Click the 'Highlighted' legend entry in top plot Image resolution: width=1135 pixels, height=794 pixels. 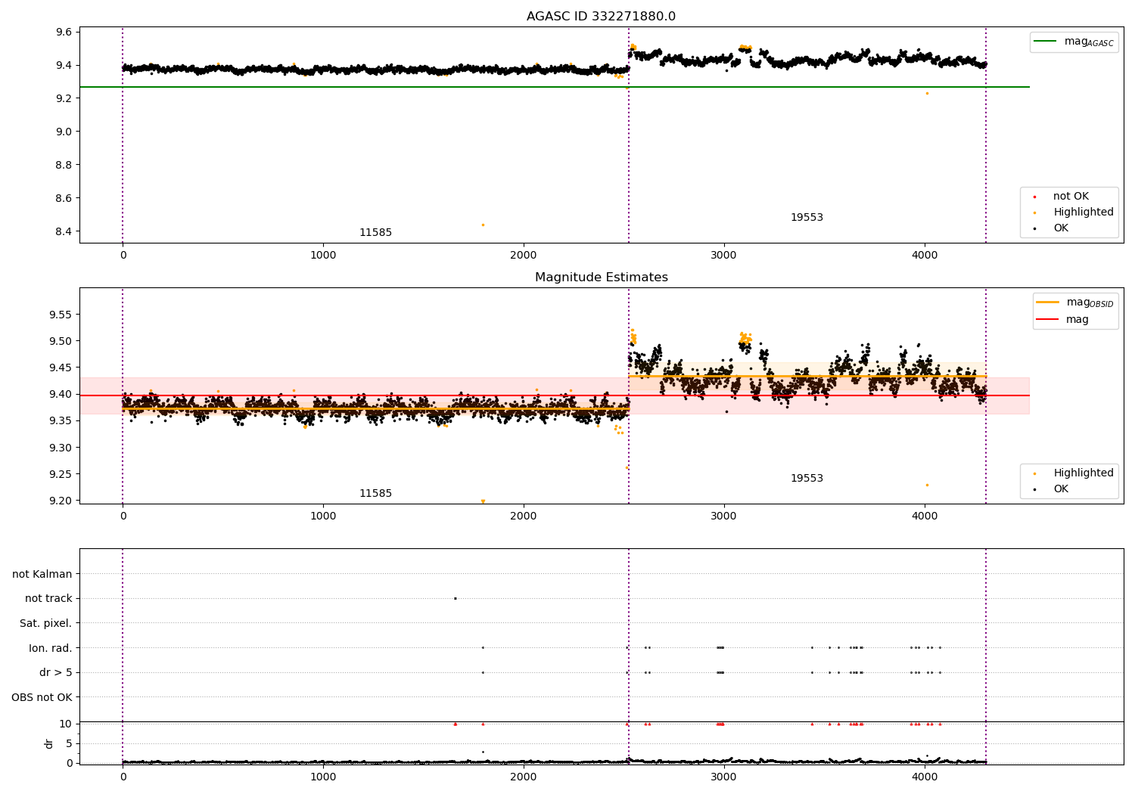1083,212
